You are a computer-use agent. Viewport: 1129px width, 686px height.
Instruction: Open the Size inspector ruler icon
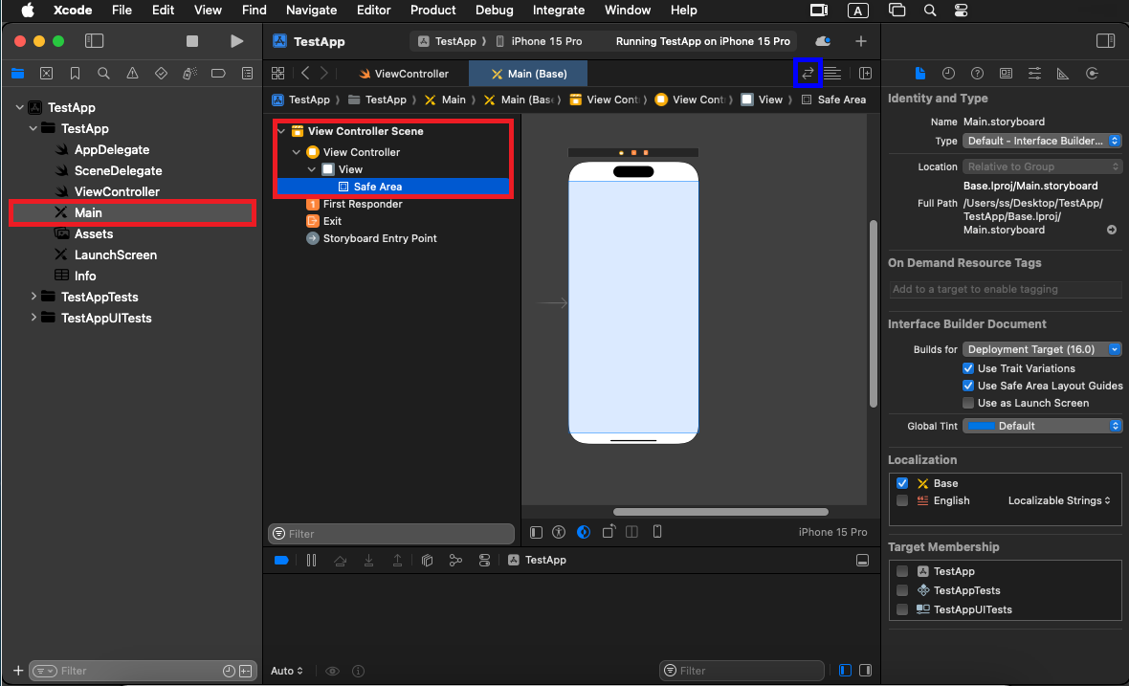click(1063, 74)
